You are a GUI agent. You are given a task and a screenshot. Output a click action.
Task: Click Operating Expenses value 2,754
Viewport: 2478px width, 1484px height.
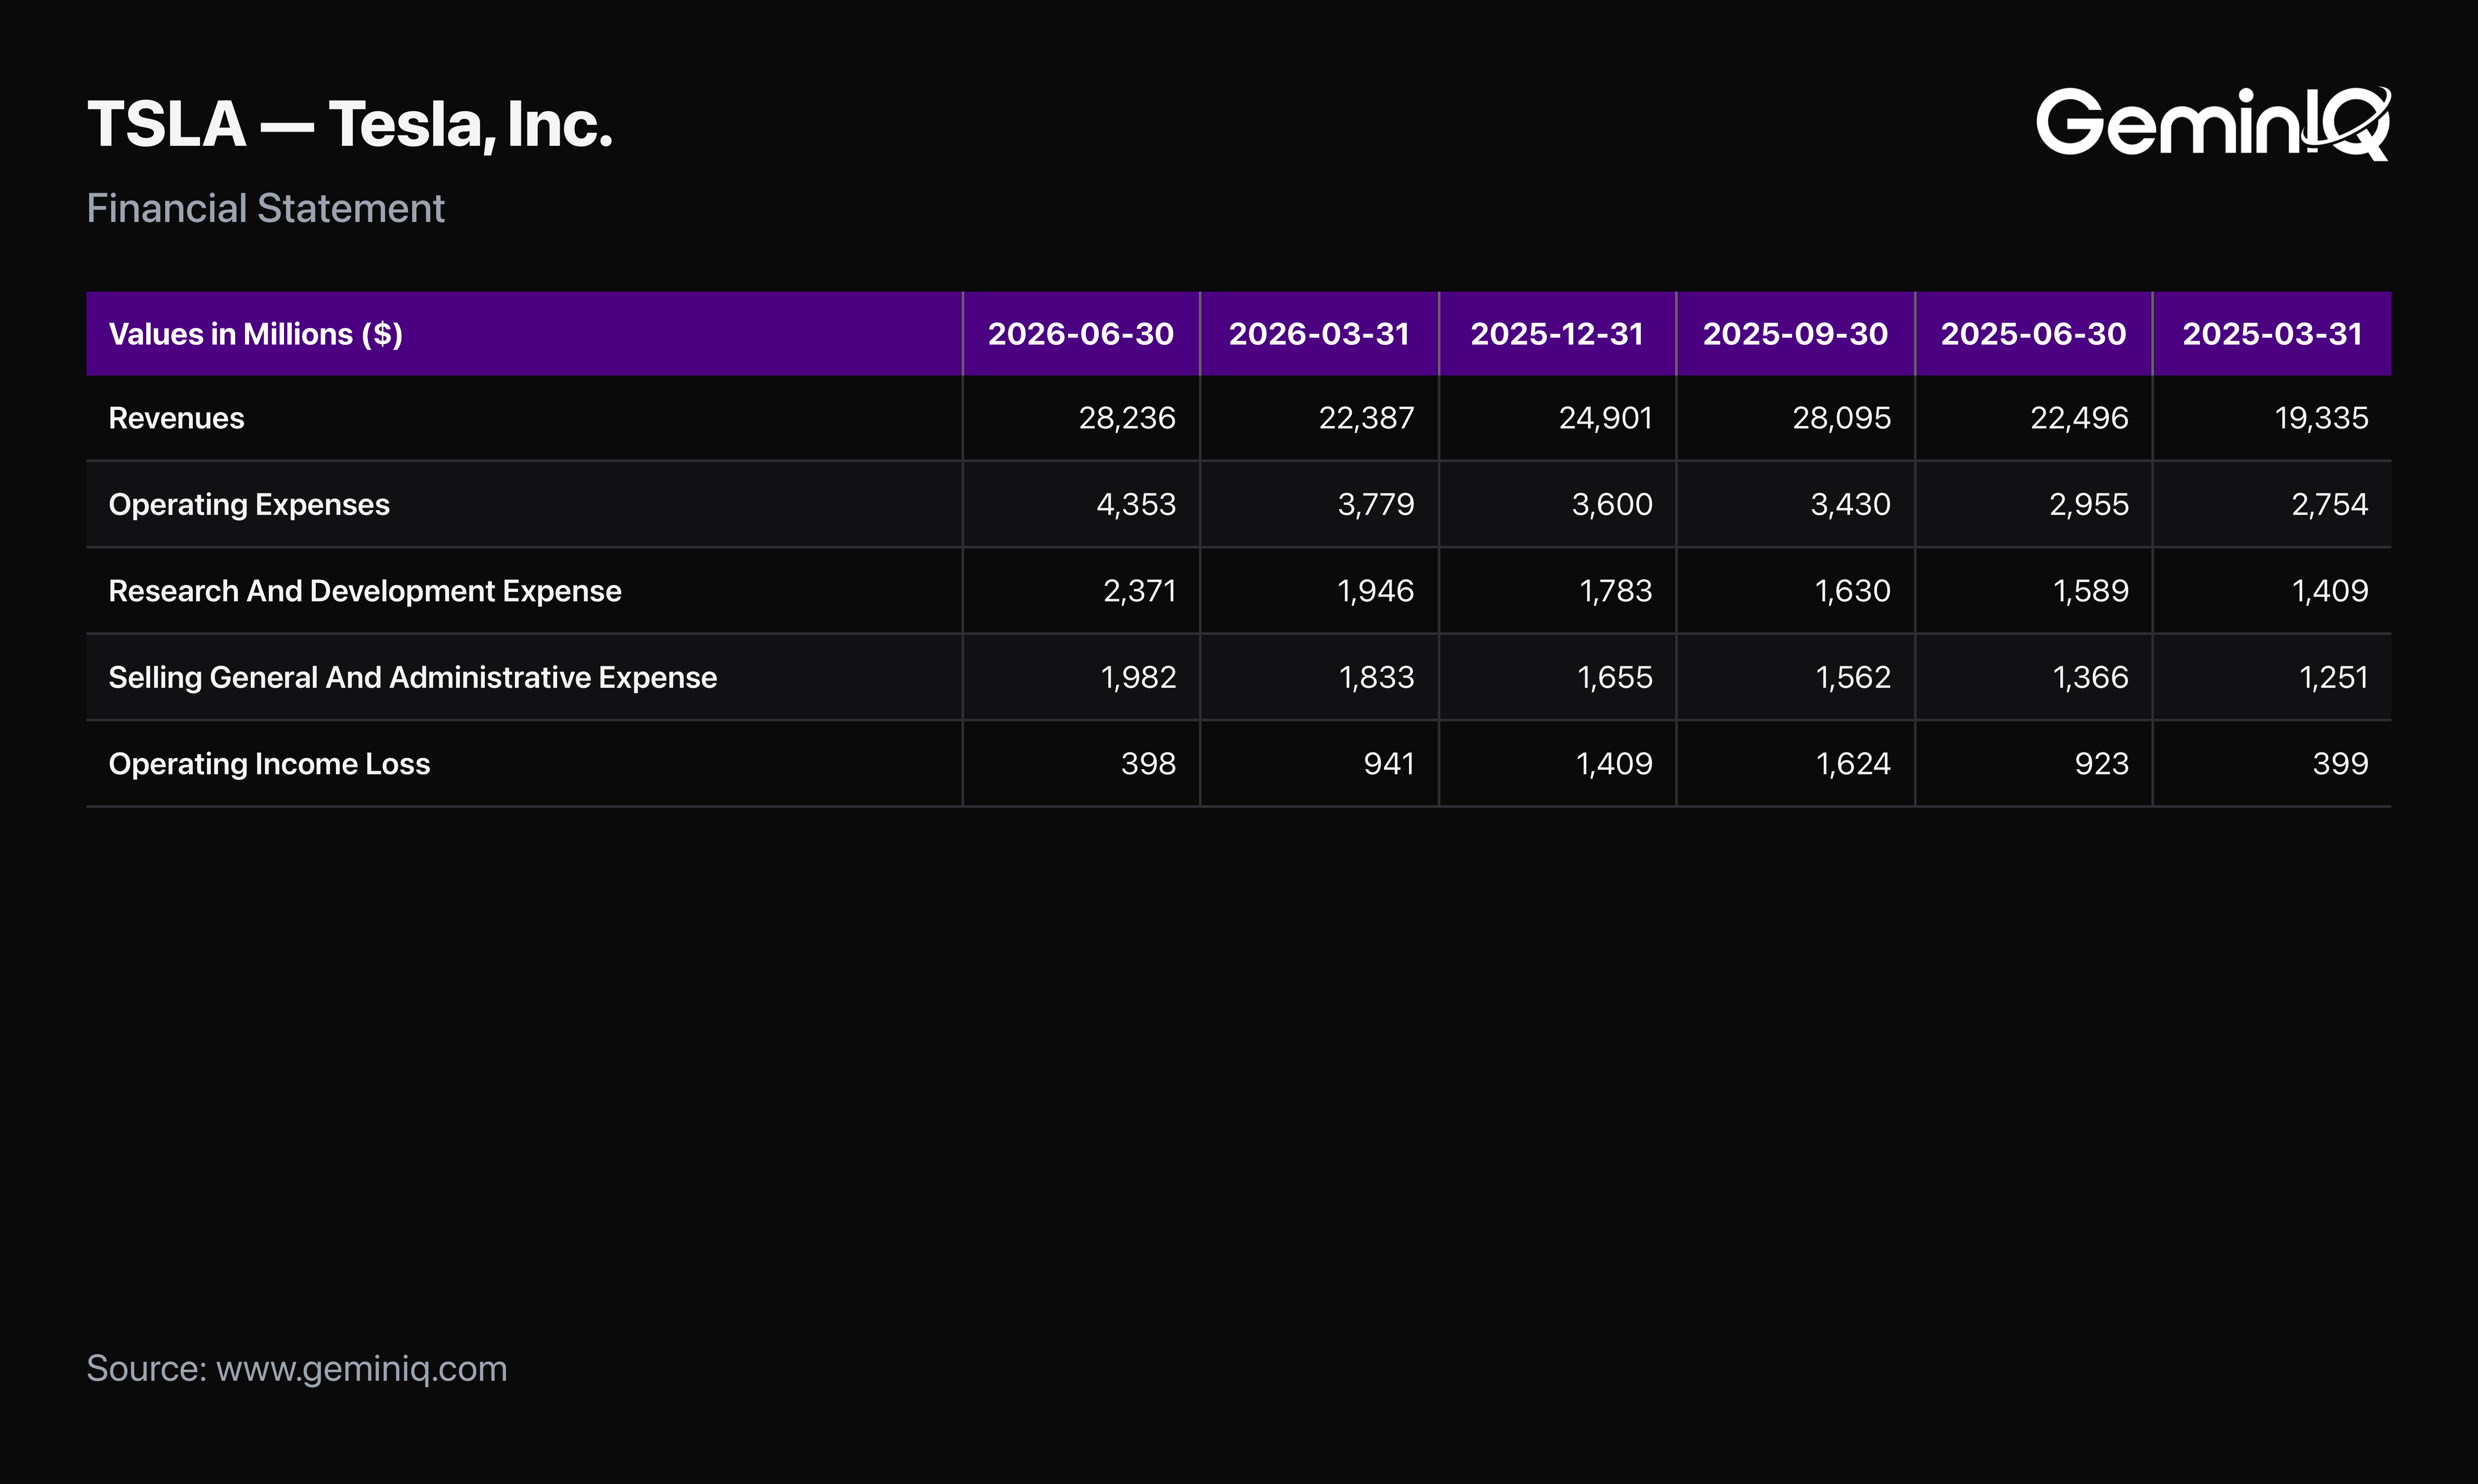[x=2330, y=505]
